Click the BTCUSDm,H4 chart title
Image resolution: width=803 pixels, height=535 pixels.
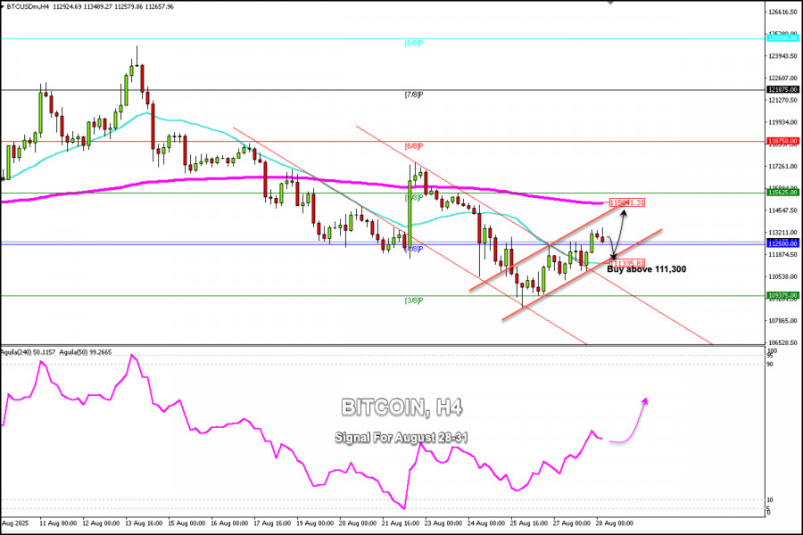27,6
